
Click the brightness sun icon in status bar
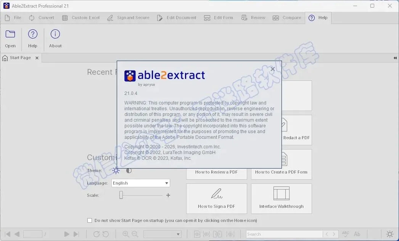tap(390, 234)
